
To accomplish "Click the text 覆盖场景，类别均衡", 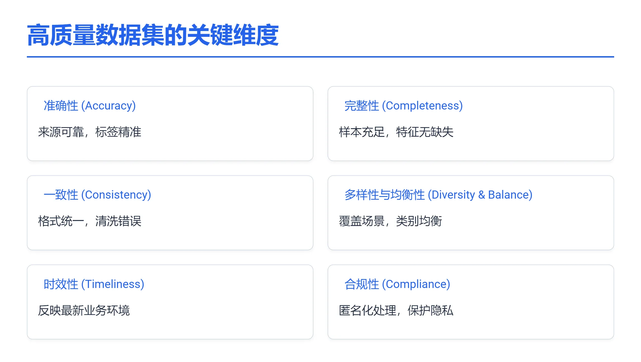I will pyautogui.click(x=390, y=221).
